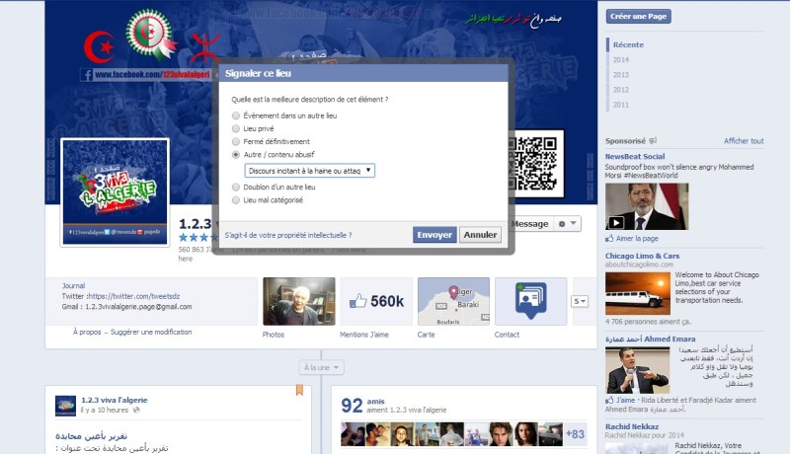The height and width of the screenshot is (454, 790).
Task: Open the page profile picture
Action: pyautogui.click(x=115, y=192)
